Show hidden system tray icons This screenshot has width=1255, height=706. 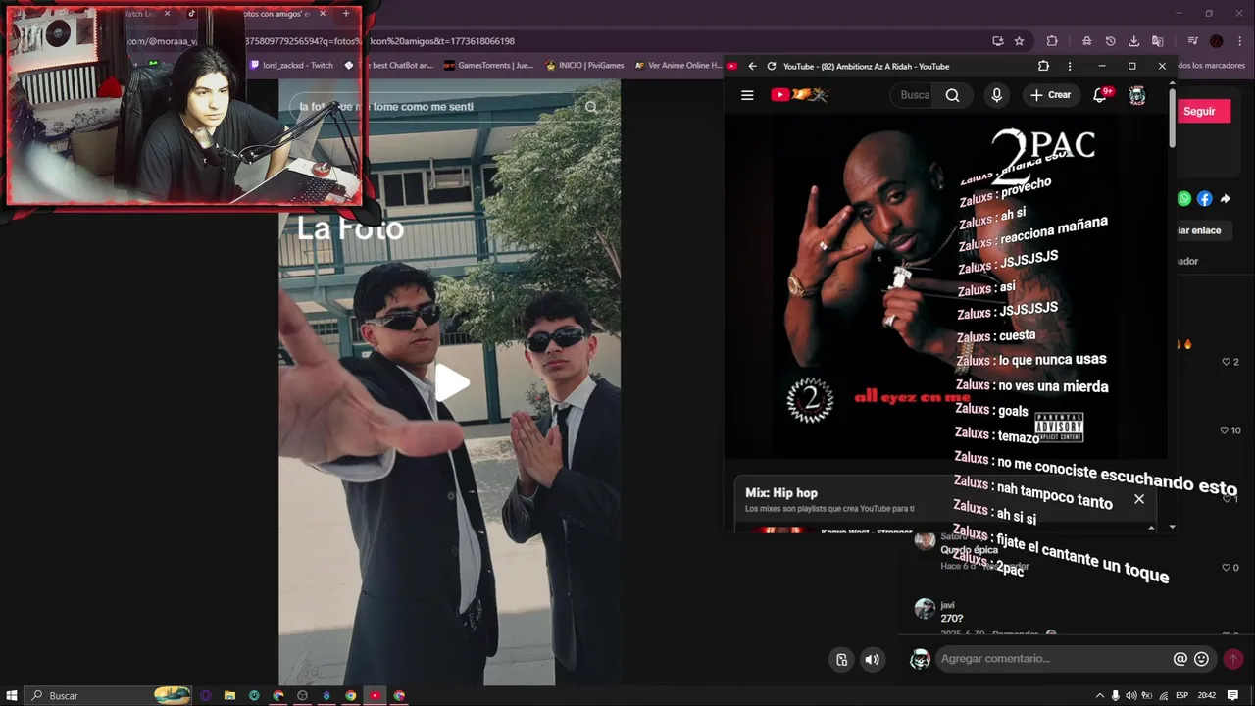point(1099,695)
